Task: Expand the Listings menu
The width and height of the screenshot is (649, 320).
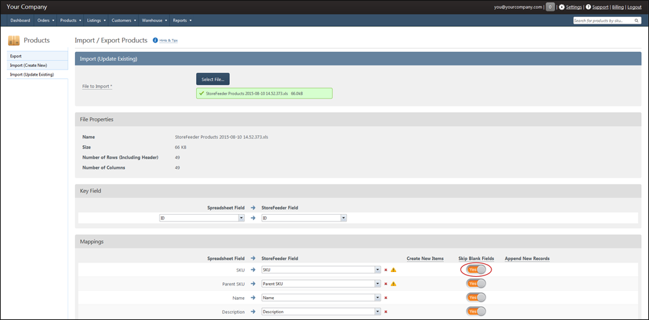Action: pyautogui.click(x=97, y=20)
